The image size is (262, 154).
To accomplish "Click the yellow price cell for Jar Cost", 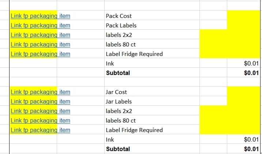I will tap(243, 91).
